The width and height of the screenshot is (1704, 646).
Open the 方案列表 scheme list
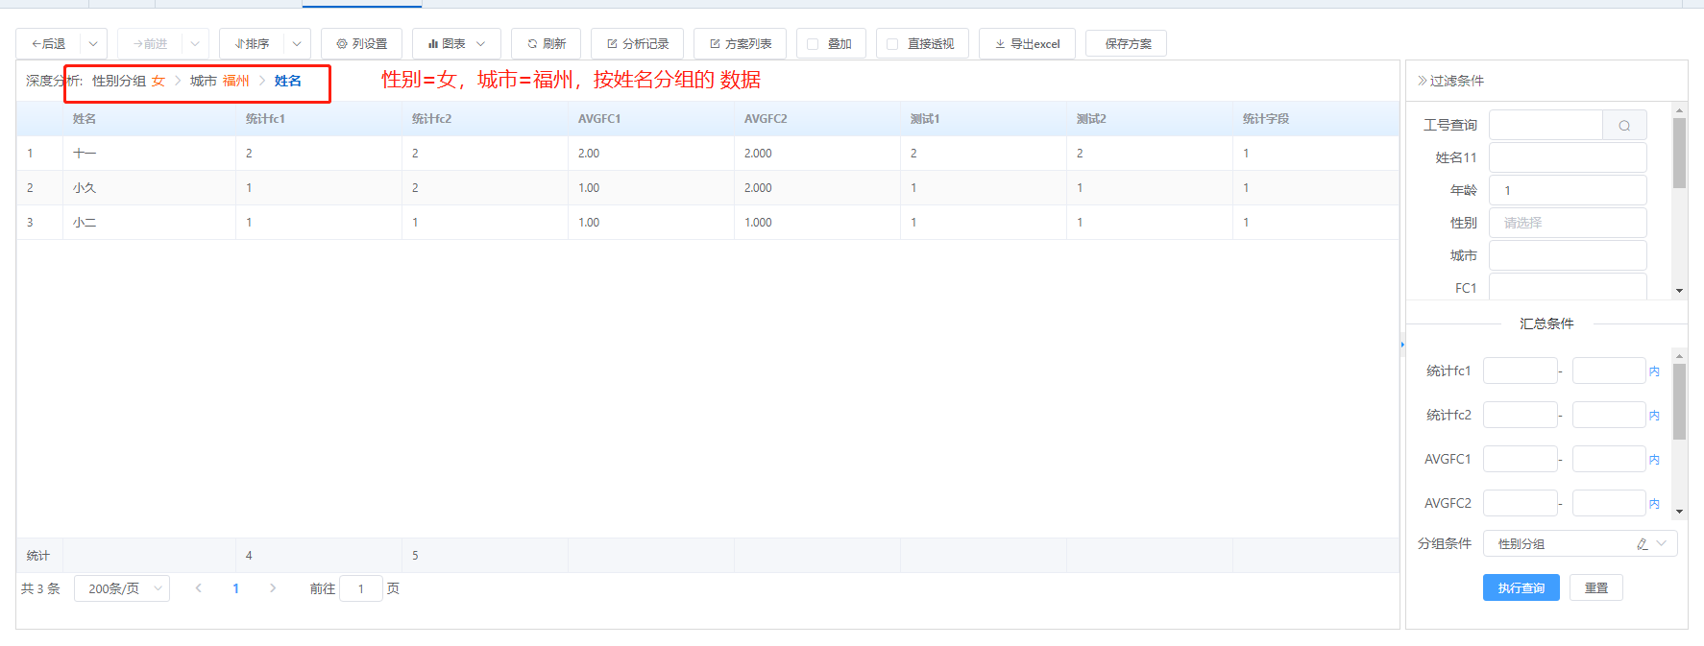(740, 44)
